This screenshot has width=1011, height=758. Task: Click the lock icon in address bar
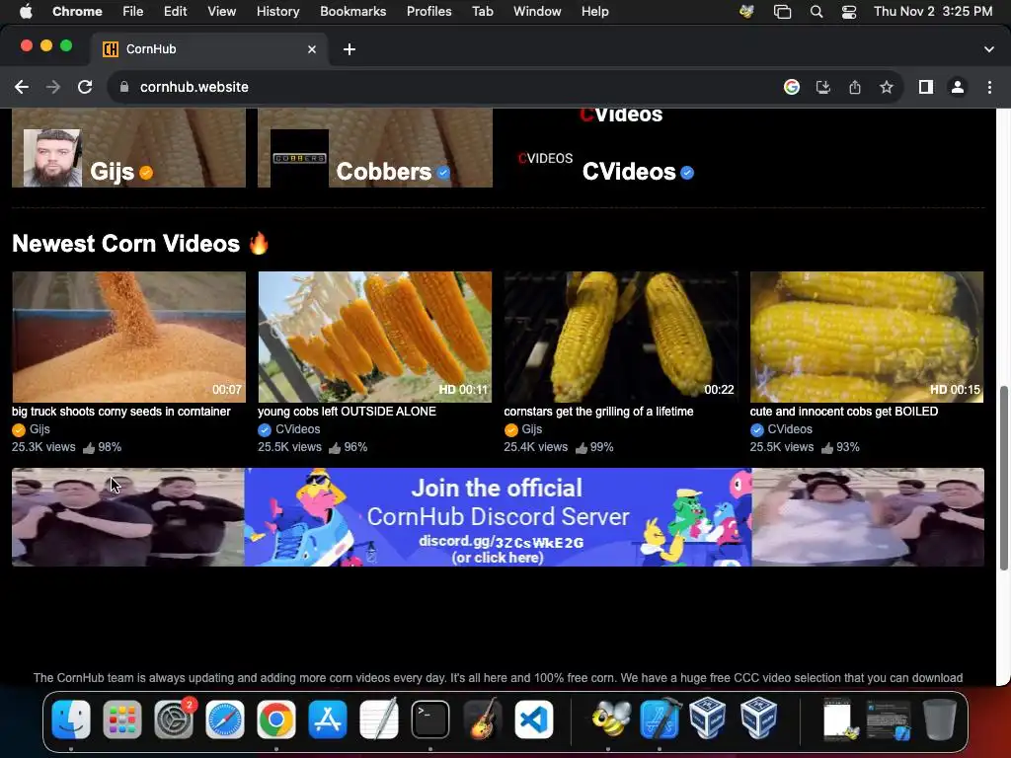(124, 87)
